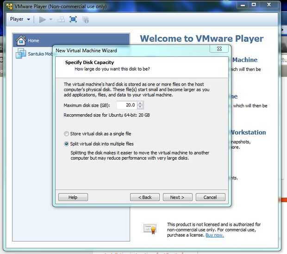
Task: Click the Home house icon
Action: click(x=21, y=40)
